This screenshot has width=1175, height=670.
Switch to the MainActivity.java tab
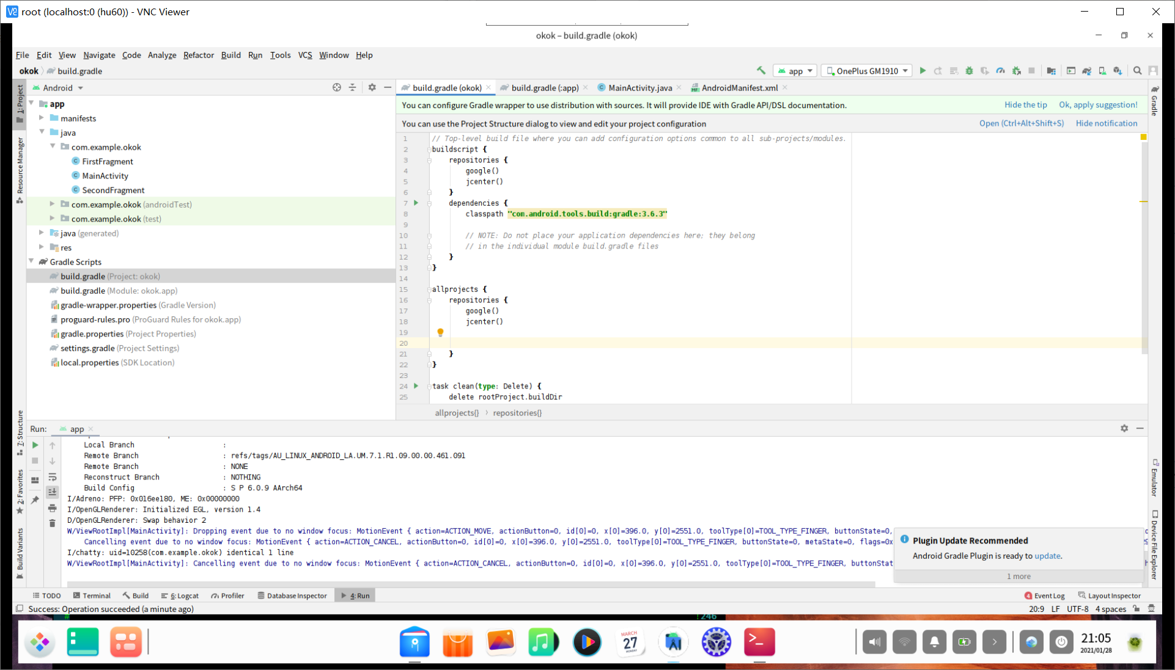coord(639,88)
